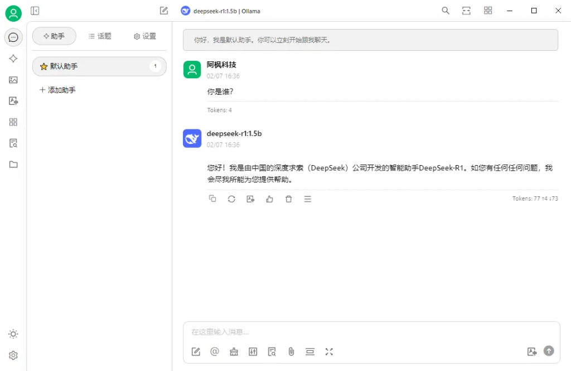This screenshot has height=371, width=571.
Task: Open the translate icon in left sidebar
Action: point(13,101)
